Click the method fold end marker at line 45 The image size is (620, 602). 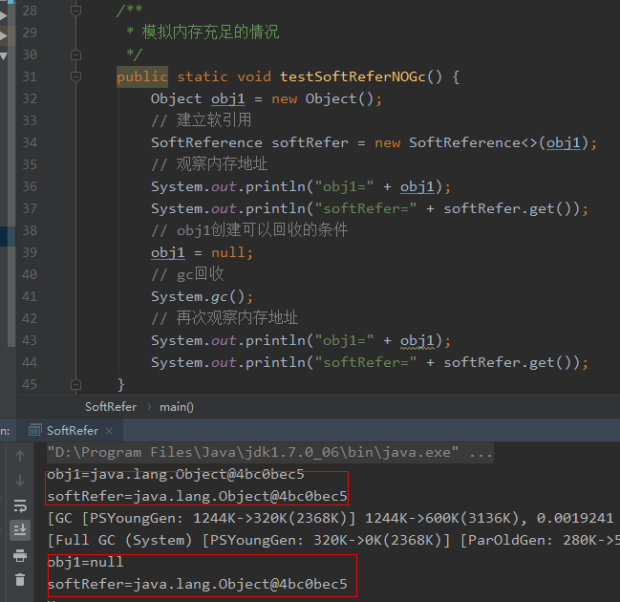point(75,384)
